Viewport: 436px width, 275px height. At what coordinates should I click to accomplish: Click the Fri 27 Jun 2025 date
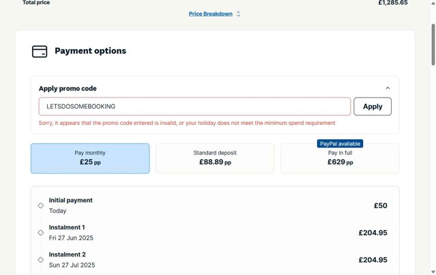[x=71, y=238]
